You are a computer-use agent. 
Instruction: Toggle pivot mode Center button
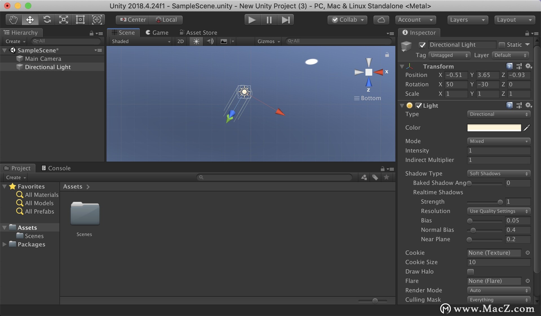133,20
